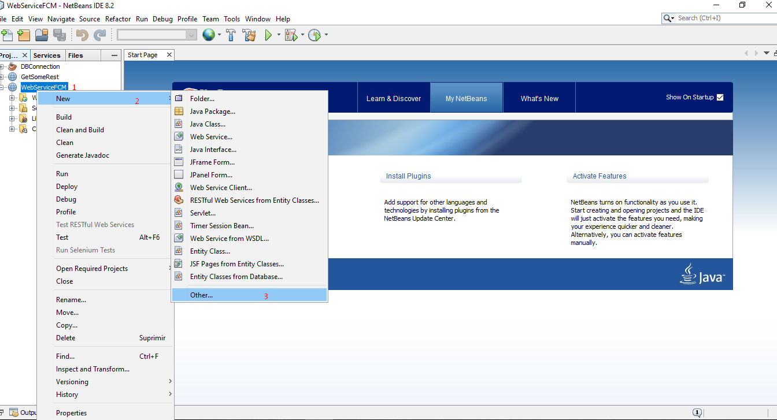Viewport: 777px width, 420px height.
Task: Open the dropdown arrow beside Profile Project
Action: point(326,35)
